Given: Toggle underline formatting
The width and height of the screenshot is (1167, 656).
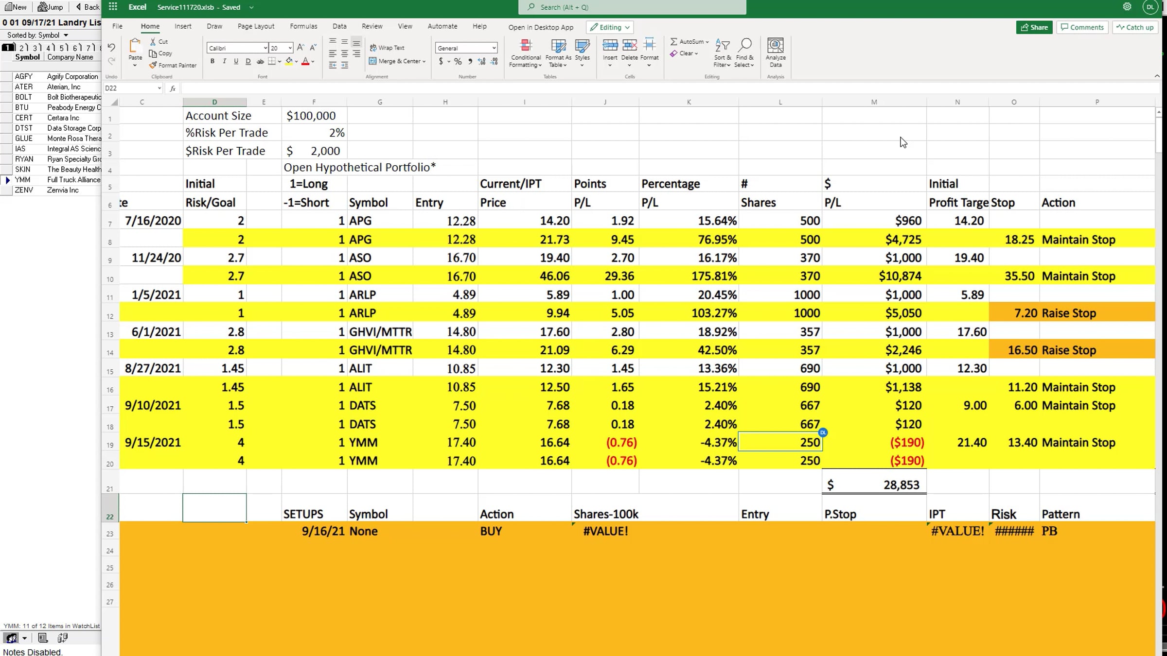Looking at the screenshot, I should (x=236, y=61).
